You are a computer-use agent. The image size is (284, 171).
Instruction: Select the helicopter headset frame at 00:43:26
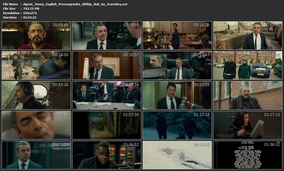click(36, 95)
